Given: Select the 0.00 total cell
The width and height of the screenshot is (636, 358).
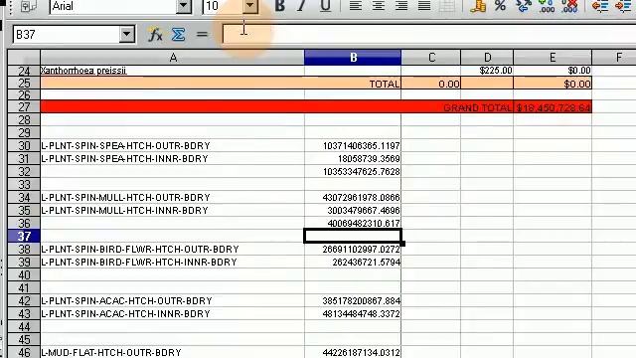Looking at the screenshot, I should [x=431, y=84].
